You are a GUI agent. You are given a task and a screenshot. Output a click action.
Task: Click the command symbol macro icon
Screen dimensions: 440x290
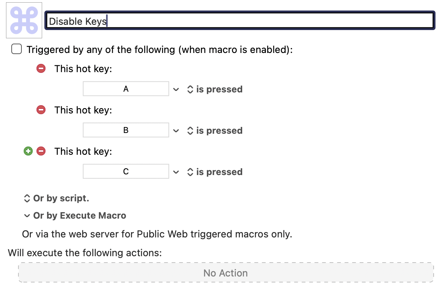[24, 20]
